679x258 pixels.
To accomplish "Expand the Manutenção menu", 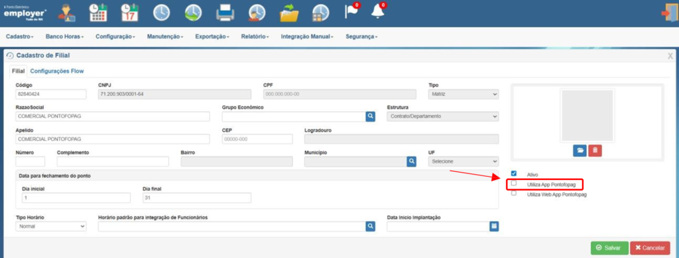I will click(x=165, y=37).
